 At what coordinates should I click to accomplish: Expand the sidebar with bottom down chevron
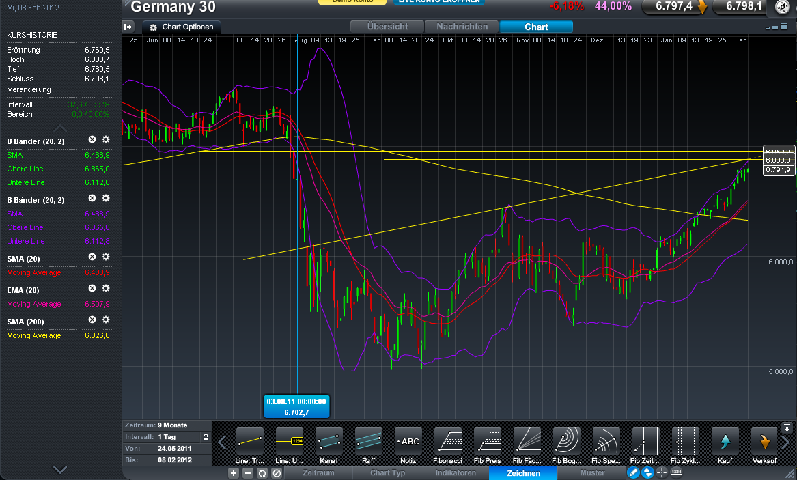coord(60,469)
